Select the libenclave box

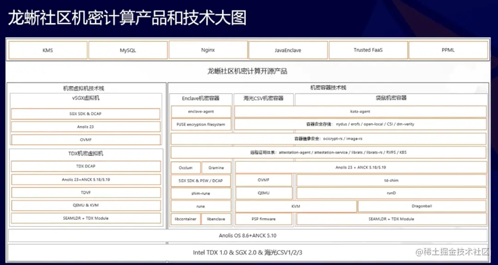216,219
